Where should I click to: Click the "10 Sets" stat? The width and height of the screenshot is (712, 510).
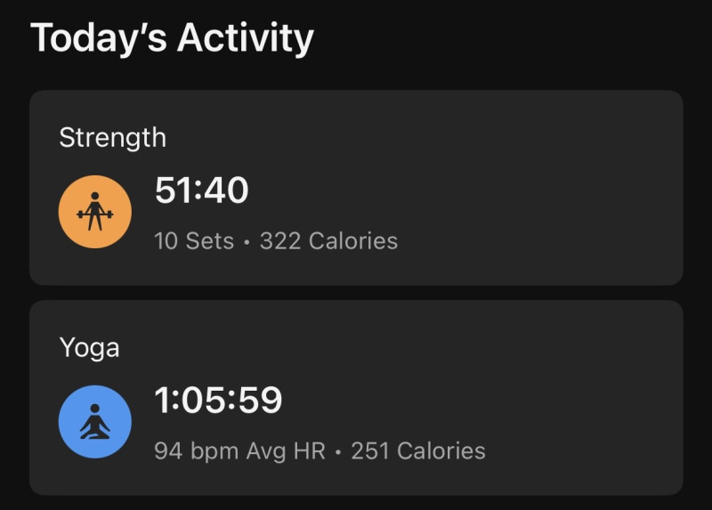pyautogui.click(x=194, y=241)
